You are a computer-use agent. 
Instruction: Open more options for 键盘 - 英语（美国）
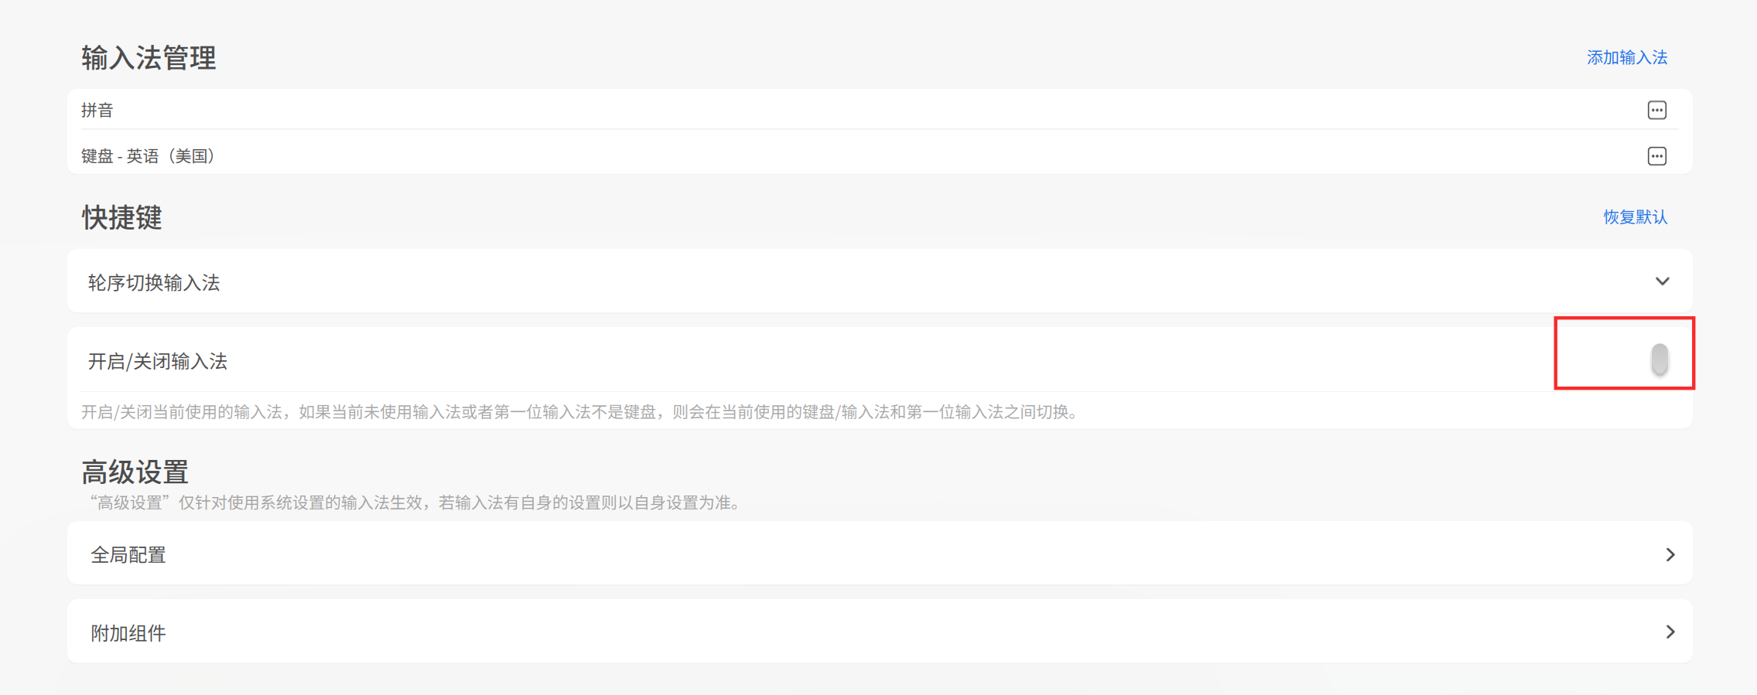click(x=1656, y=156)
